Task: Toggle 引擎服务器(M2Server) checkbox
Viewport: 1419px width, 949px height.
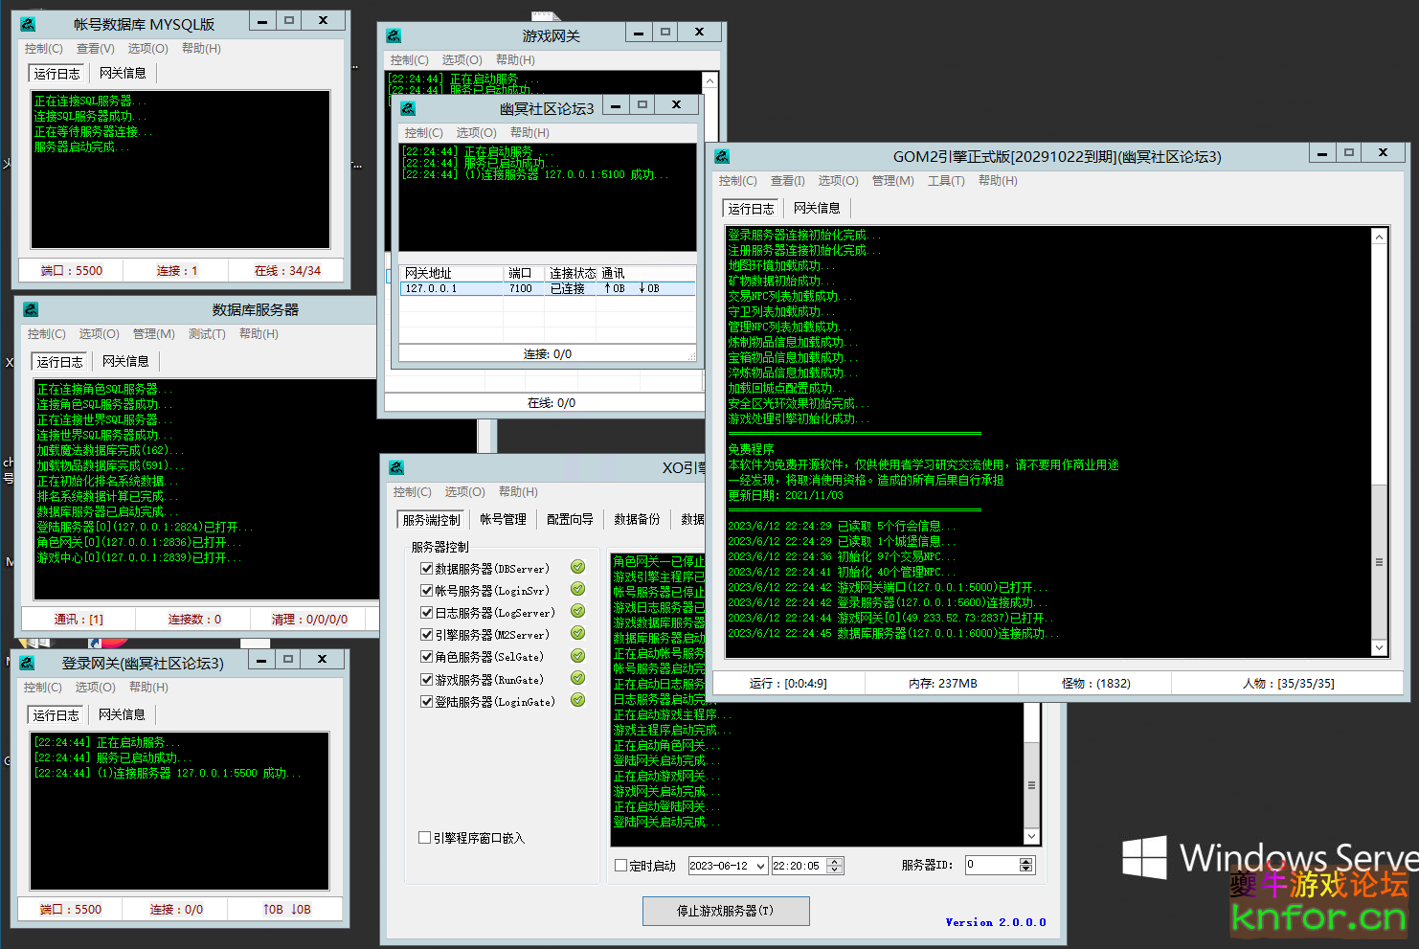Action: 426,634
